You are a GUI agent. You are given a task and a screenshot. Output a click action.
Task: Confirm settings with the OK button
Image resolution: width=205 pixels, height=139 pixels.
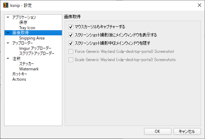[x=158, y=131]
